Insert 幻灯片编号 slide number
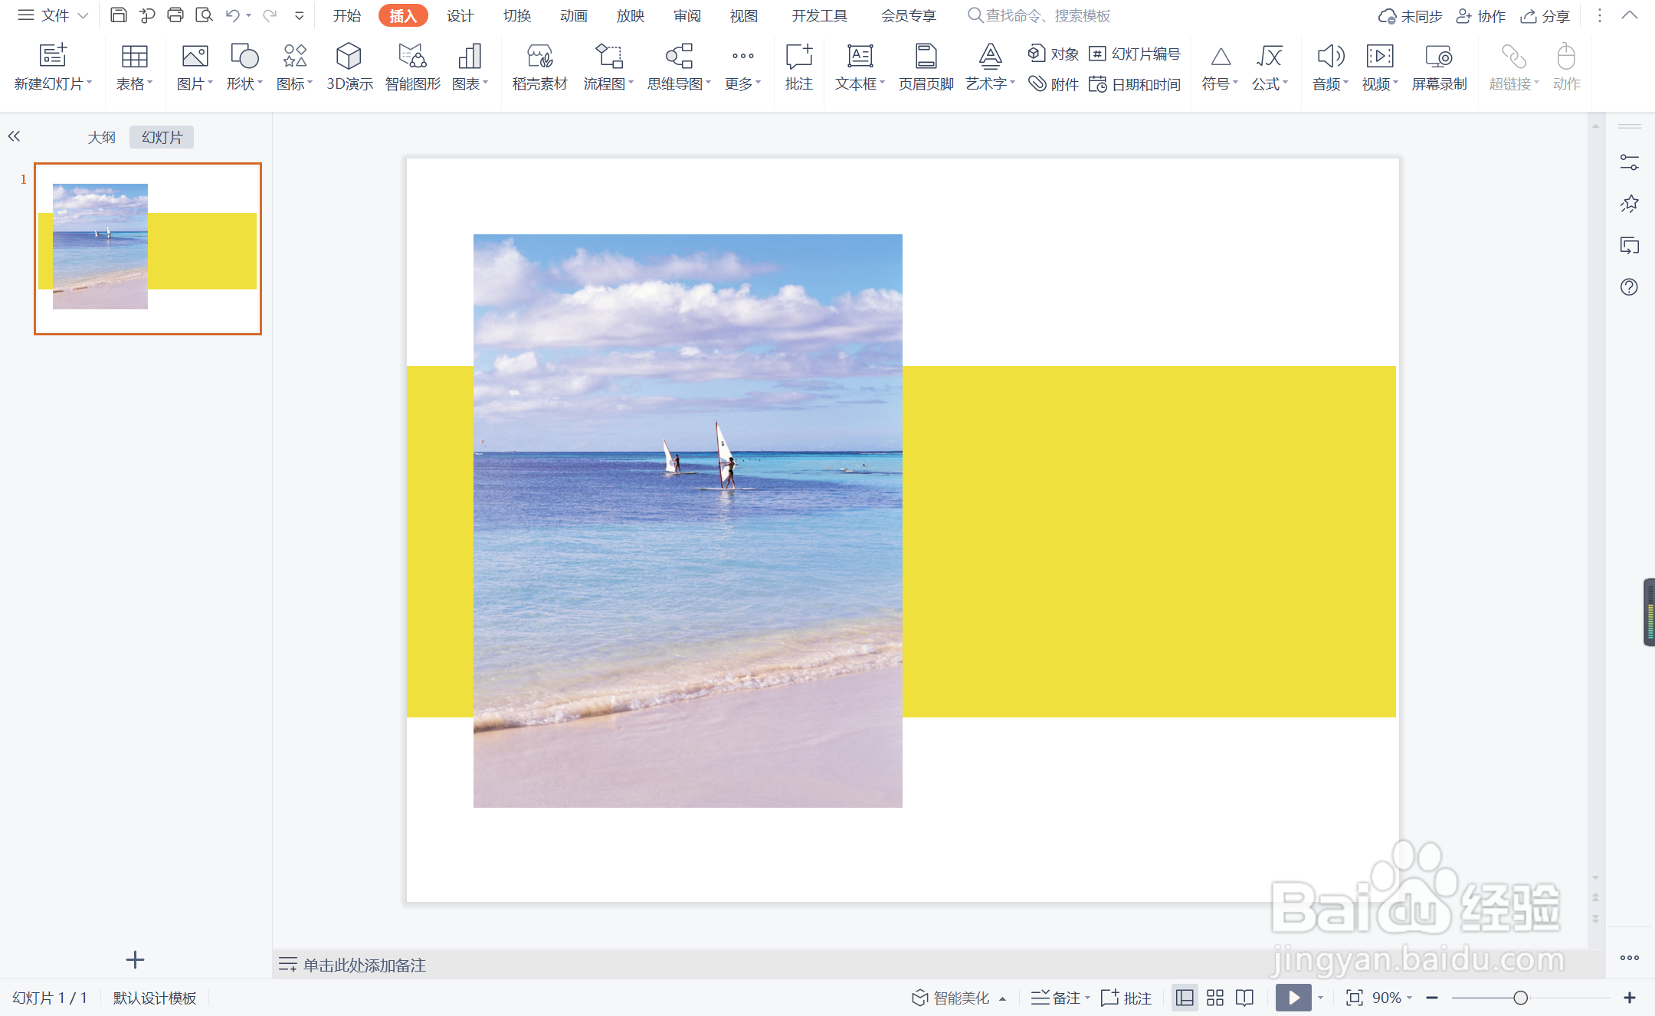The width and height of the screenshot is (1655, 1016). 1135,54
